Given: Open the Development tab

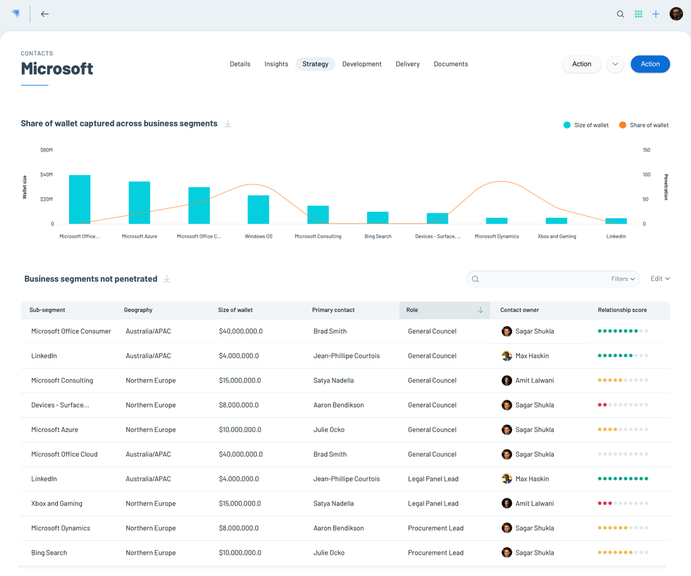Looking at the screenshot, I should point(362,64).
